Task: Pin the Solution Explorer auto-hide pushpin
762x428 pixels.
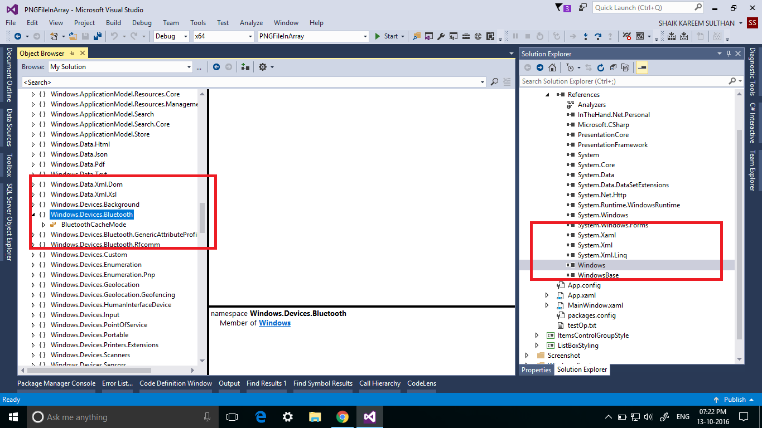Action: pos(729,53)
